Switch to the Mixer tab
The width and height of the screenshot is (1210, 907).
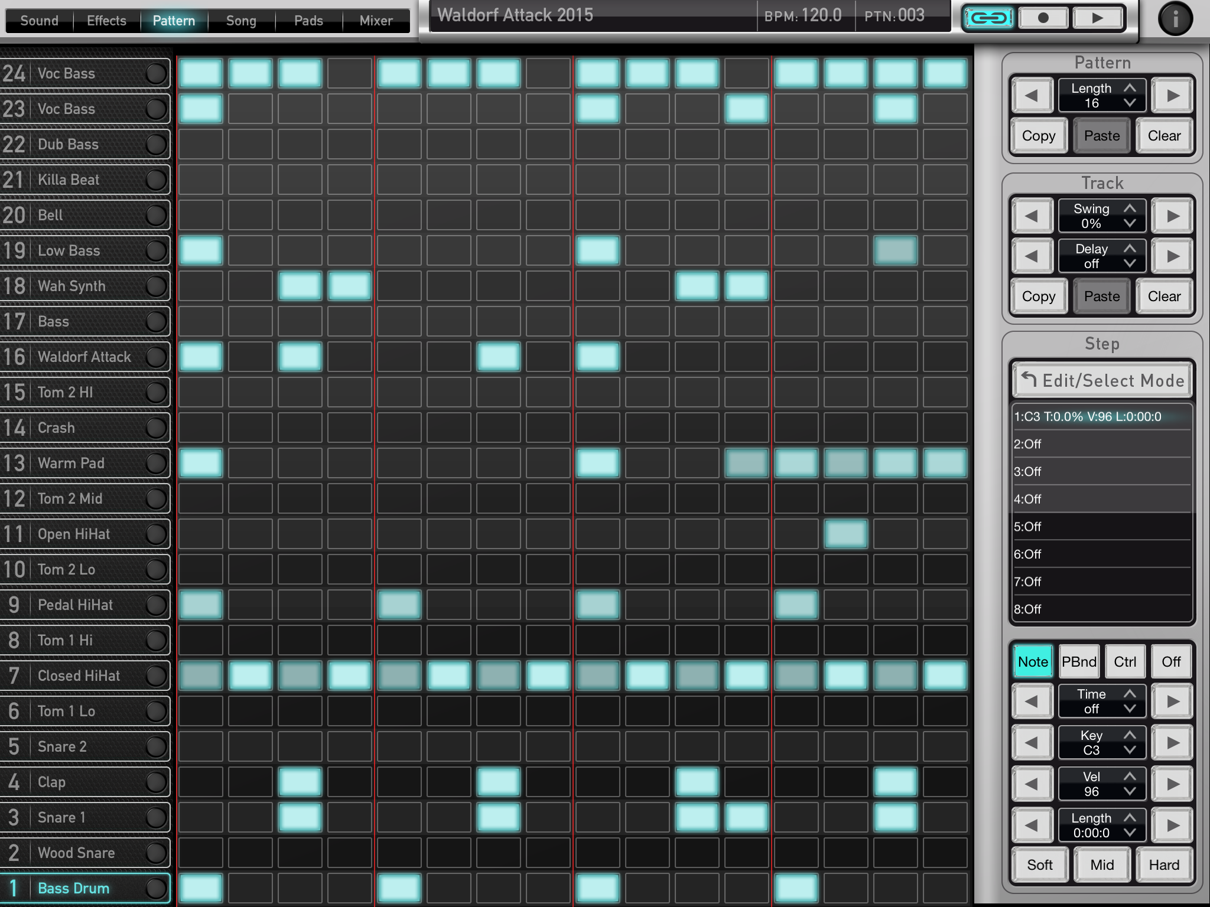[376, 21]
